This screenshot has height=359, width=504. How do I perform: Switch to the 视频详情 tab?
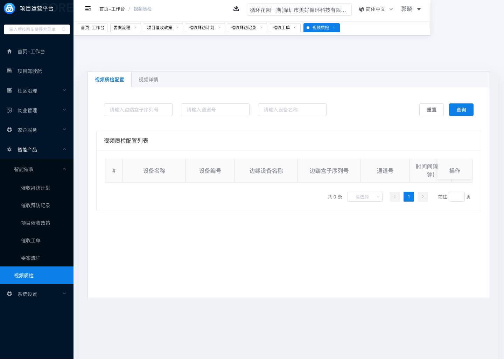pos(148,80)
